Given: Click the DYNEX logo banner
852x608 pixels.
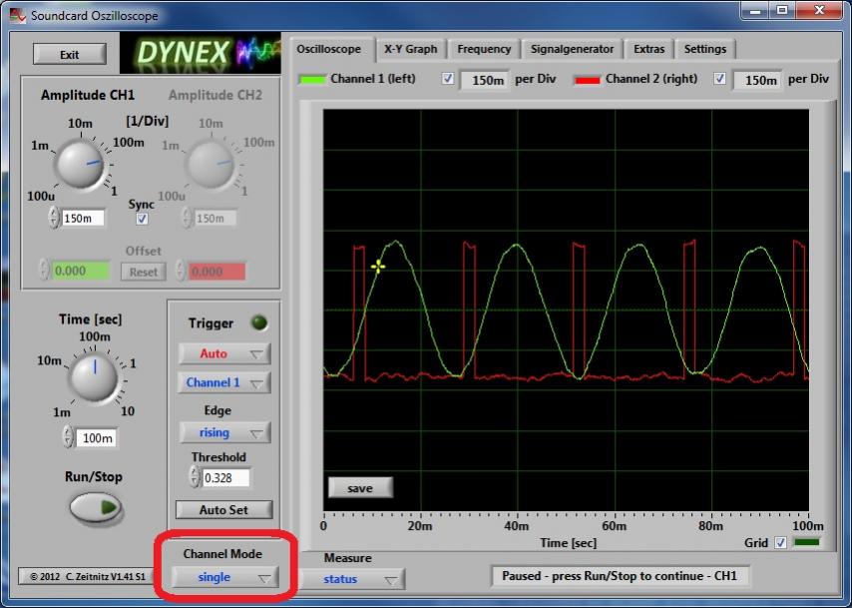Looking at the screenshot, I should point(200,53).
